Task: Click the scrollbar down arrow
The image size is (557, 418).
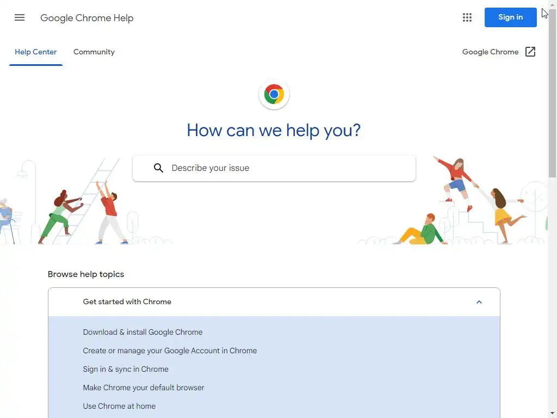Action: point(553,414)
